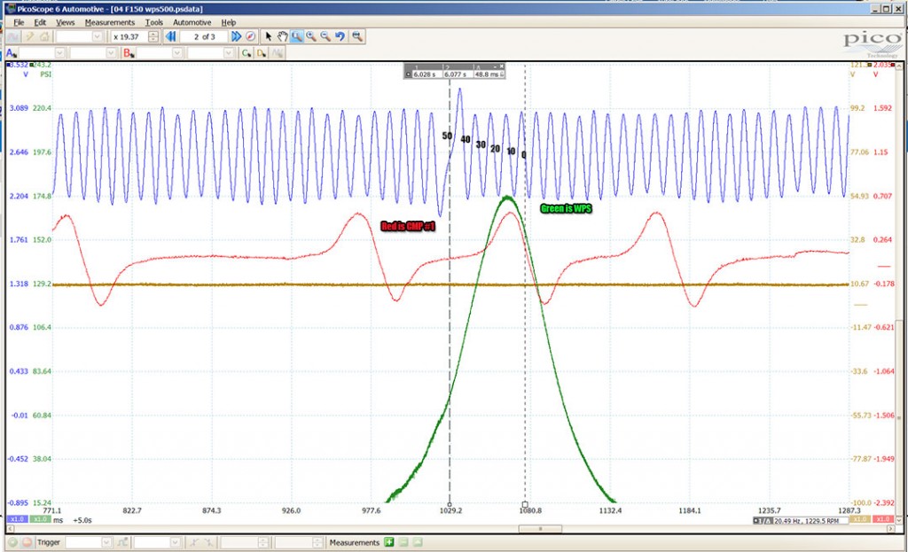Open the buffer navigator compass icon
The height and width of the screenshot is (552, 908).
(x=250, y=36)
